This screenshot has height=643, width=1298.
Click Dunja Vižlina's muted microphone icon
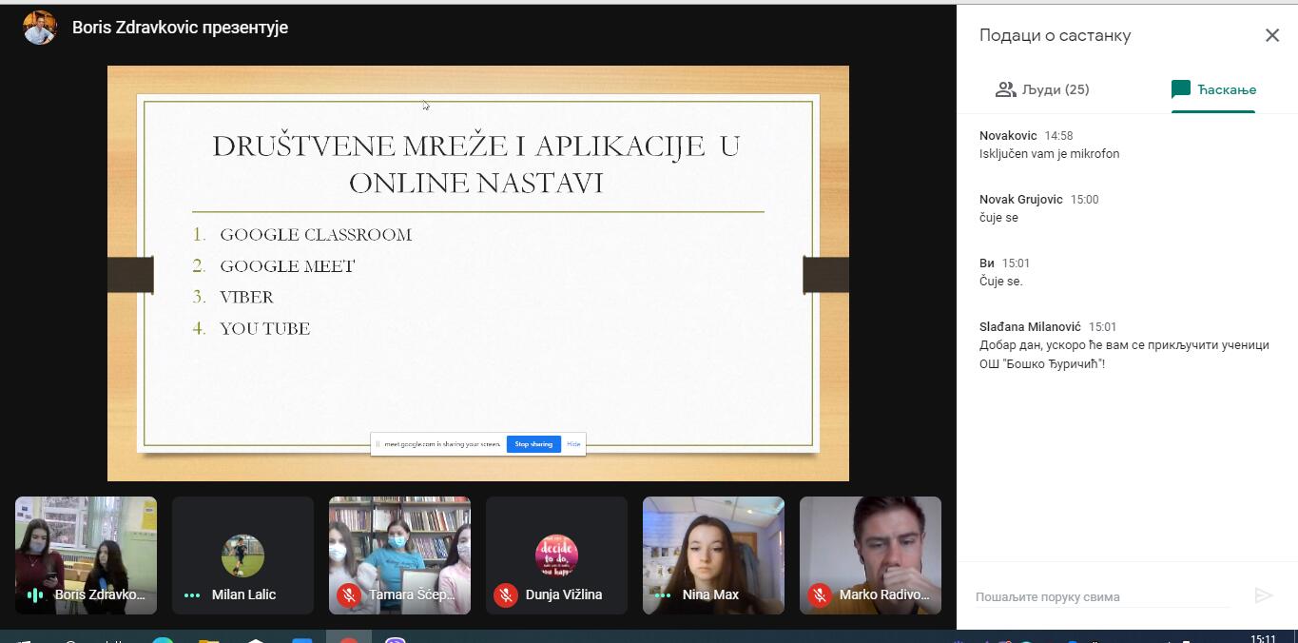pos(506,594)
